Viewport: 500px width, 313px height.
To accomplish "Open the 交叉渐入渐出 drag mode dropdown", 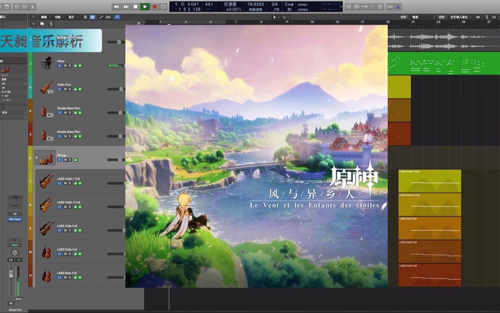I will point(461,17).
